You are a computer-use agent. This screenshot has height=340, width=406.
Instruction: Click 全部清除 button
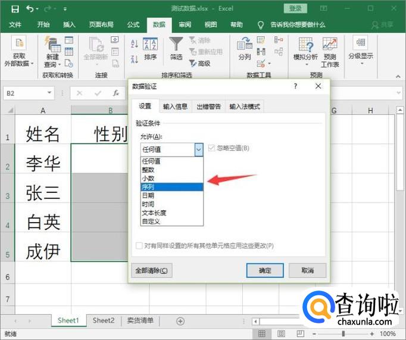click(151, 270)
